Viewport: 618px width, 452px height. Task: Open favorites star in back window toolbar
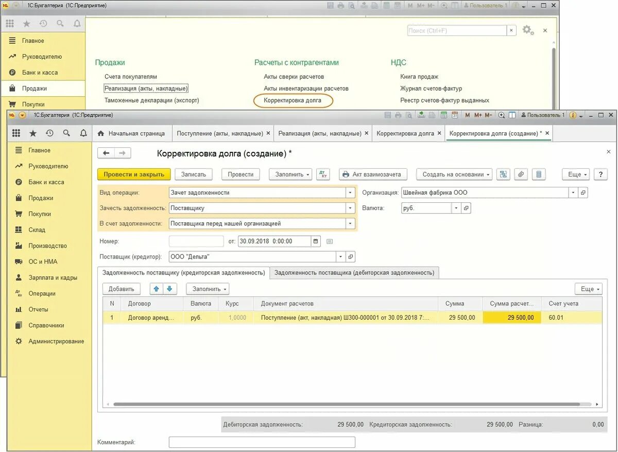27,24
